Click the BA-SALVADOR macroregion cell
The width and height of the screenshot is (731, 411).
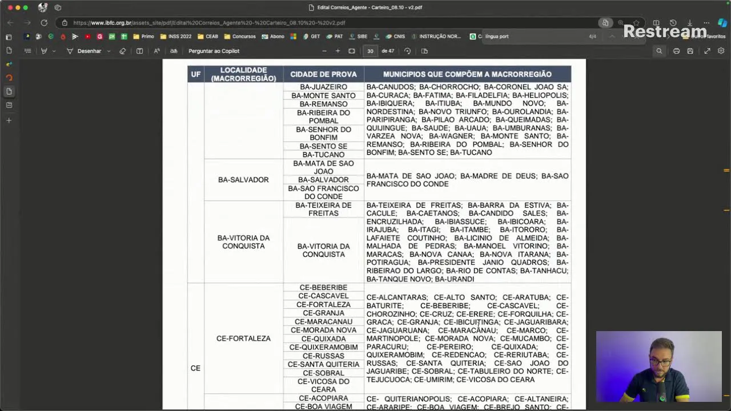pyautogui.click(x=243, y=180)
